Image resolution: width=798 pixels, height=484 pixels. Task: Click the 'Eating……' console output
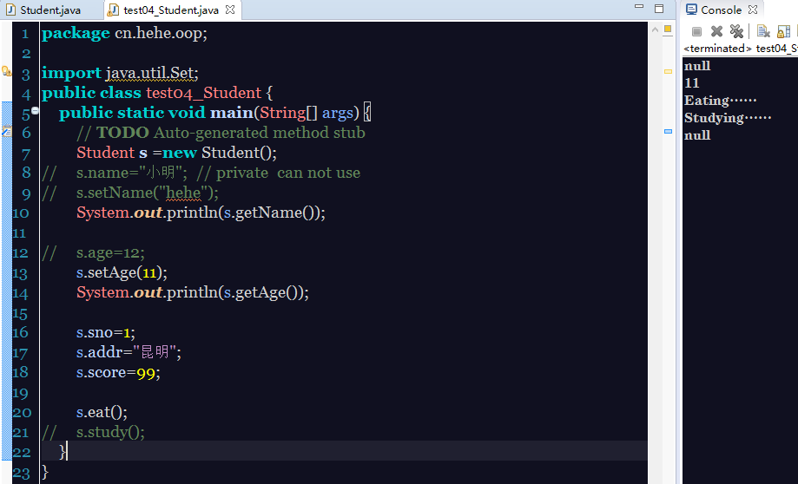(720, 100)
